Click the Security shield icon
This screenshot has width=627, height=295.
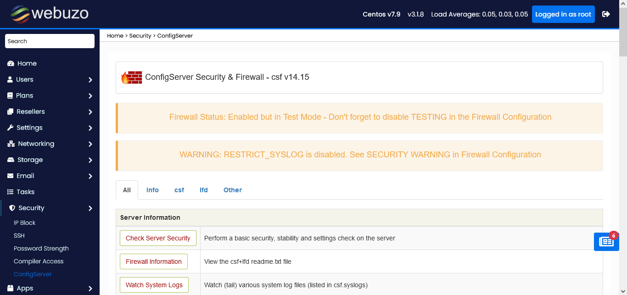(x=10, y=208)
